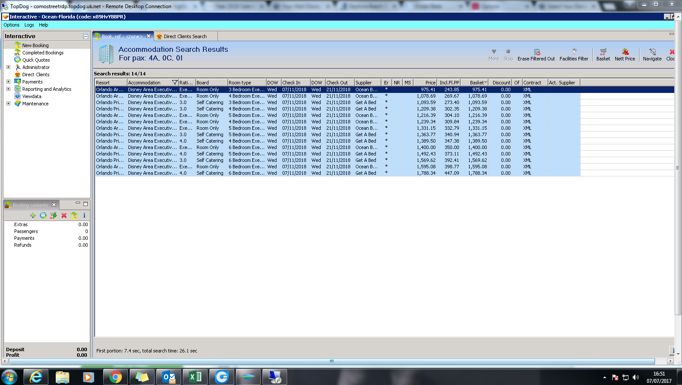Open the Logs menu

coord(29,25)
